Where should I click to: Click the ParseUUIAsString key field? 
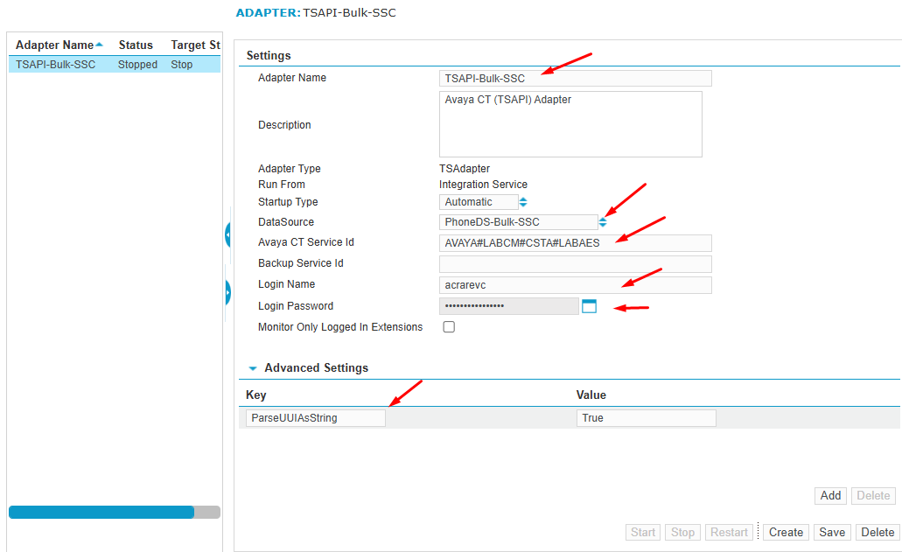click(x=315, y=418)
